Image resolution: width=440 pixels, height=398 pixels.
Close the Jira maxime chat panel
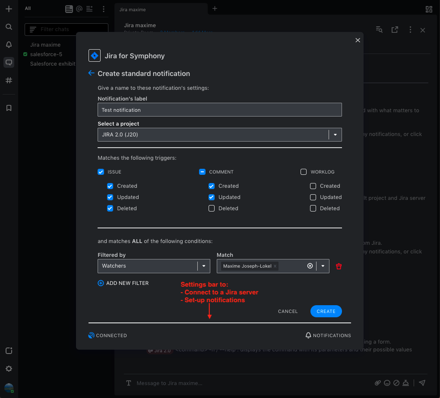423,30
